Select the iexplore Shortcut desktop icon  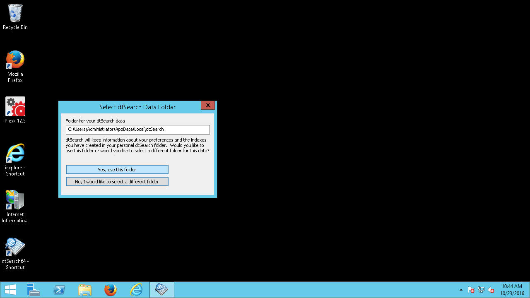point(15,159)
